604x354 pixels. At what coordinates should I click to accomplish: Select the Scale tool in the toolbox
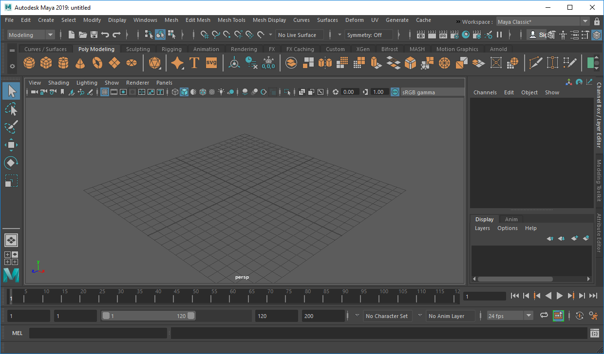(x=11, y=181)
